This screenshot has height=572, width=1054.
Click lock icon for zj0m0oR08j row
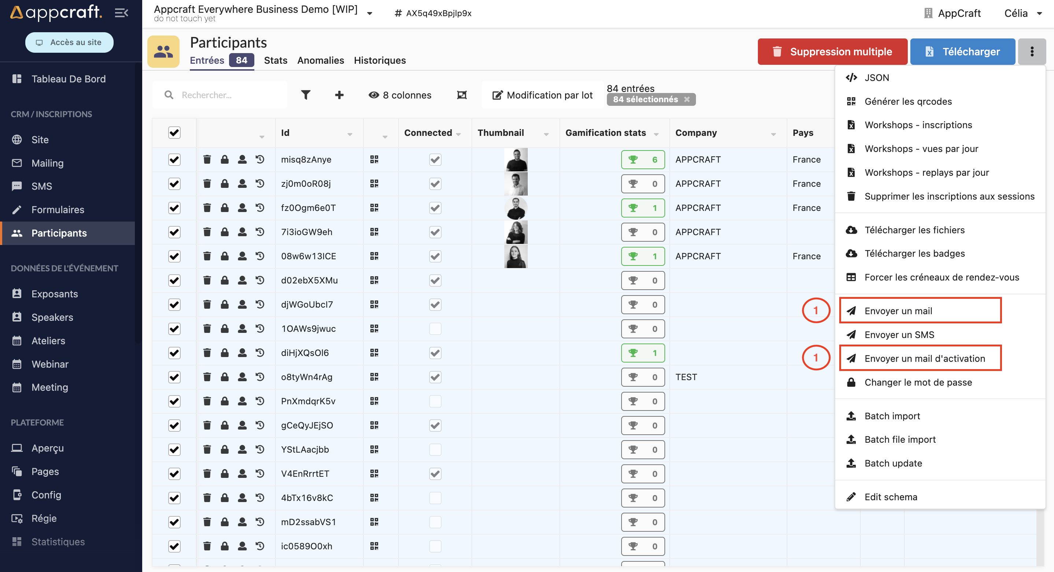225,183
